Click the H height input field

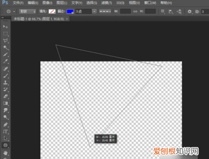click(x=150, y=11)
